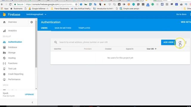The width and height of the screenshot is (191, 107).
Task: Open Go to docs link
Action: (x=181, y=14)
